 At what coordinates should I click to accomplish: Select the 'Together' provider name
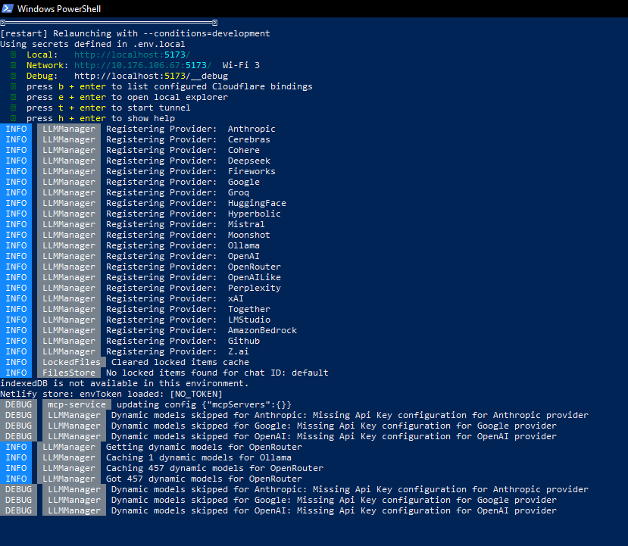point(249,310)
